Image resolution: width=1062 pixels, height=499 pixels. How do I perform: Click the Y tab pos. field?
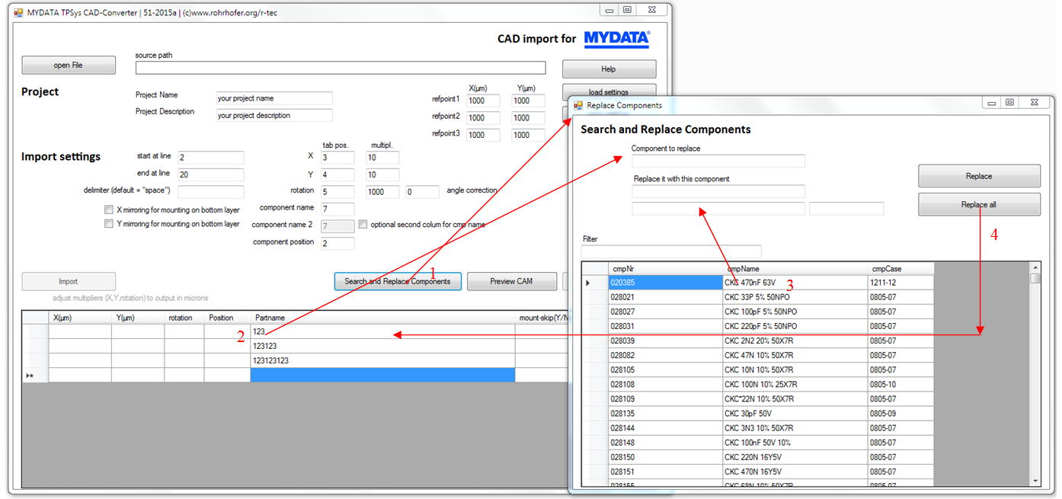click(337, 175)
